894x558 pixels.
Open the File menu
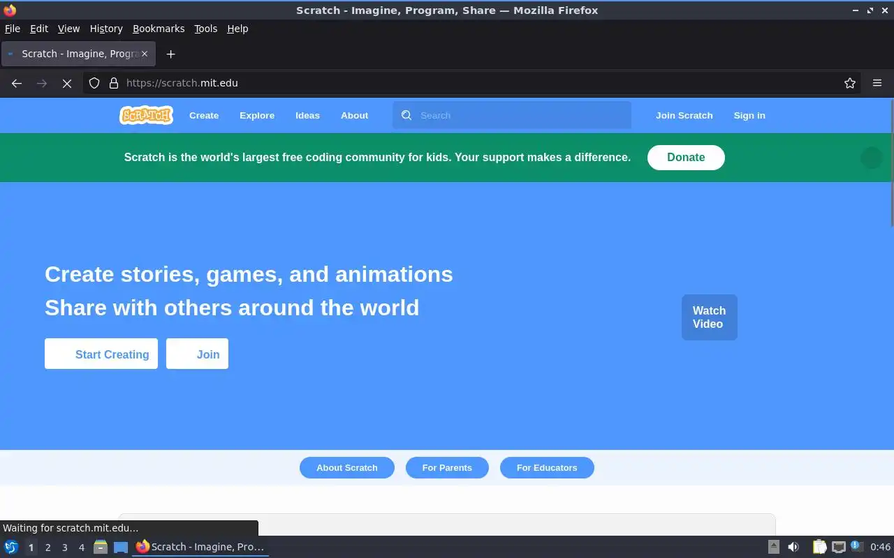13,29
